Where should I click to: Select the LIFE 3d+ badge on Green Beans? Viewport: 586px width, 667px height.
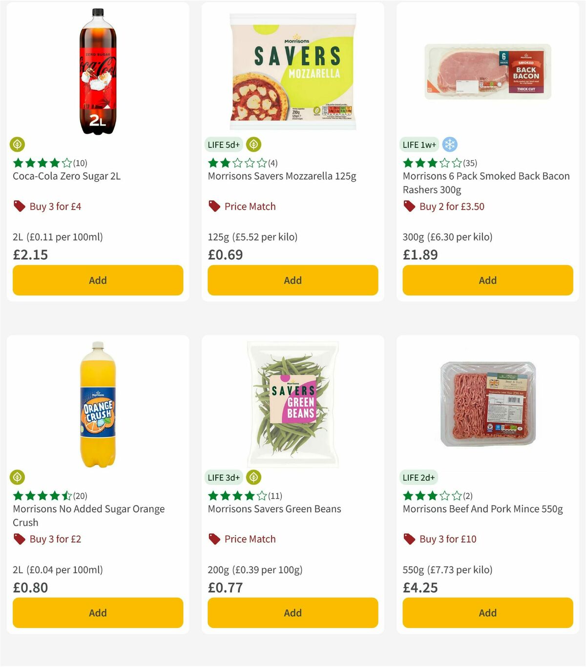(223, 477)
